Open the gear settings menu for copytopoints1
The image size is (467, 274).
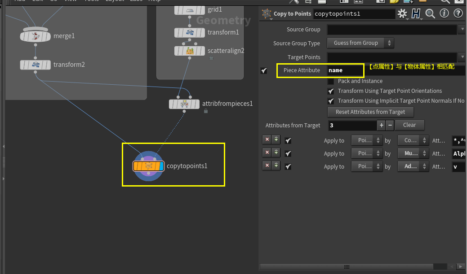(x=402, y=13)
